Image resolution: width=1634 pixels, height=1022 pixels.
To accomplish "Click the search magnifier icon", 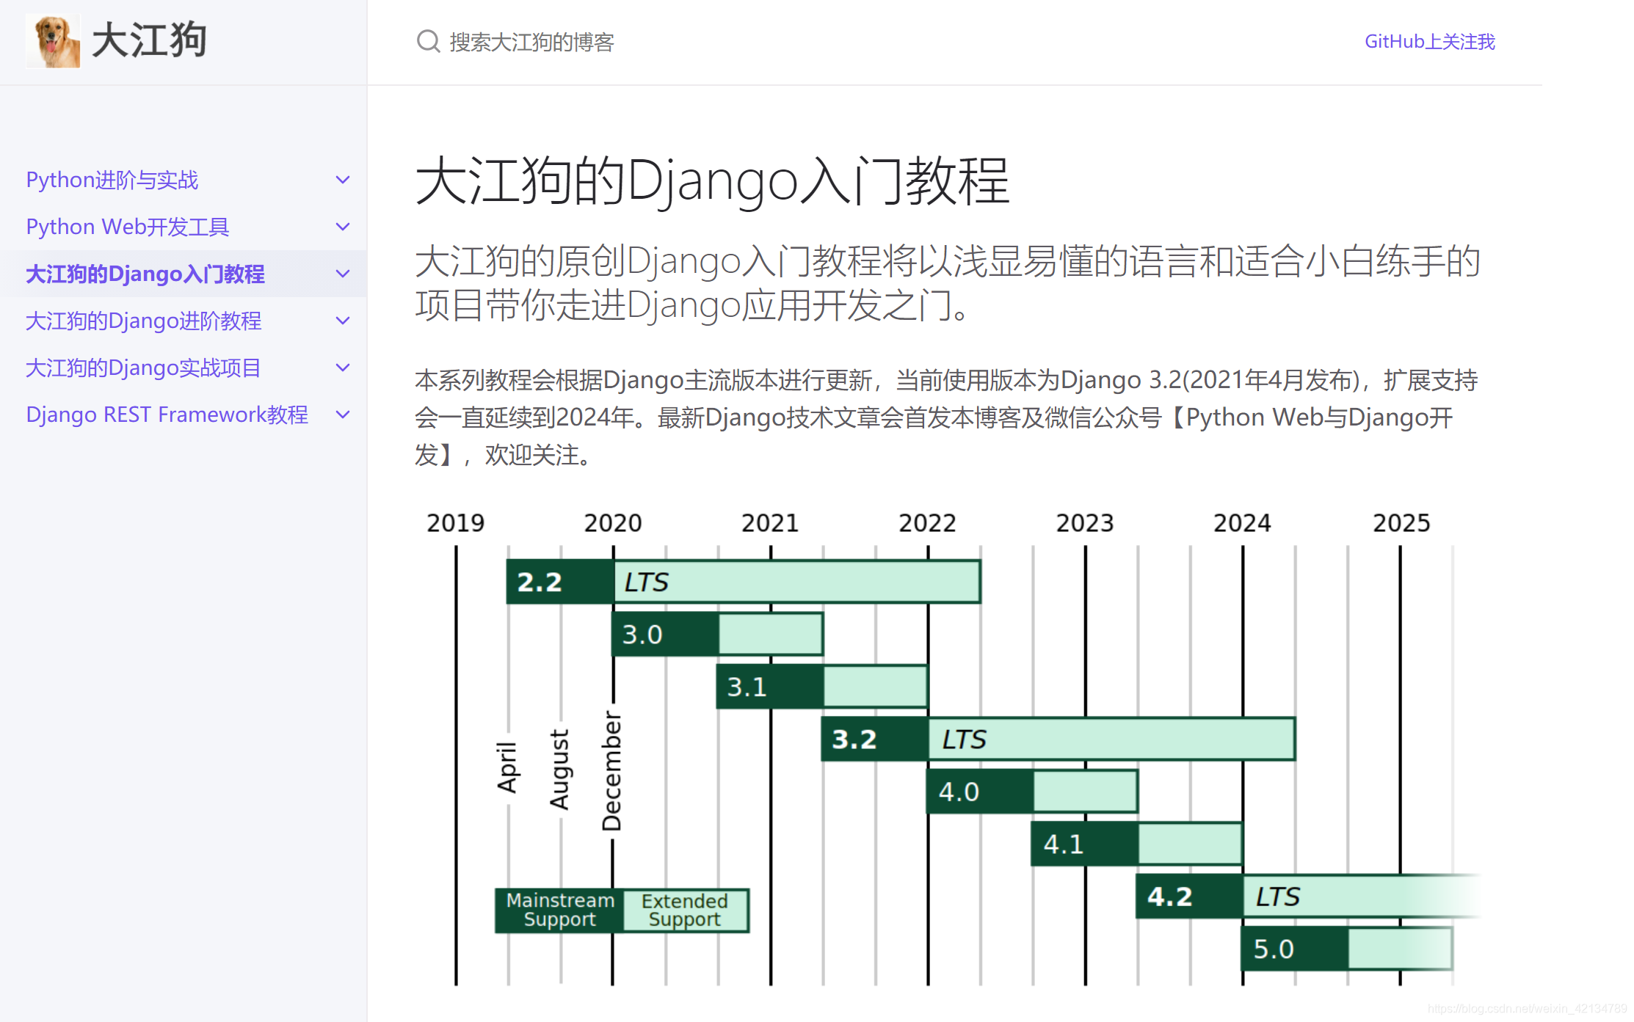I will click(428, 42).
